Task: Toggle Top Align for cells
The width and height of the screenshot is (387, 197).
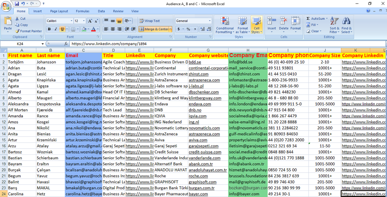Action: pyautogui.click(x=106, y=21)
